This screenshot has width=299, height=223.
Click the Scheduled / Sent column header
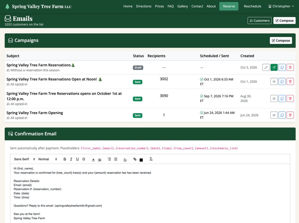[x=214, y=56]
